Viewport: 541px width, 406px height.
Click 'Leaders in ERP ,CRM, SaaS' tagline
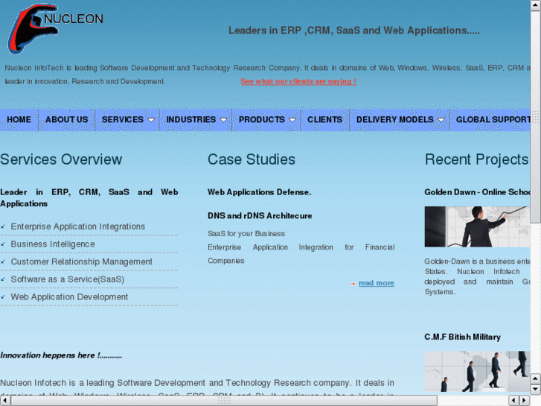pyautogui.click(x=354, y=31)
